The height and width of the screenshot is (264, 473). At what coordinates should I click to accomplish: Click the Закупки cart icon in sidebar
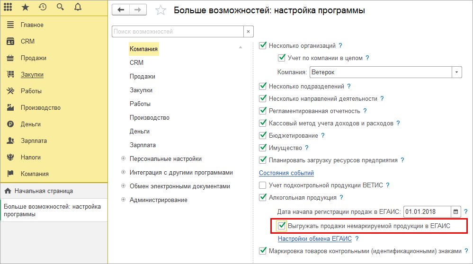click(10, 74)
